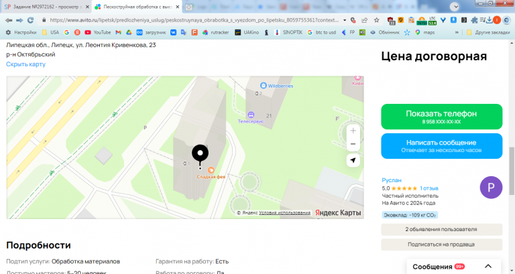Click the page vertical scrollbar thumb

pos(512,171)
